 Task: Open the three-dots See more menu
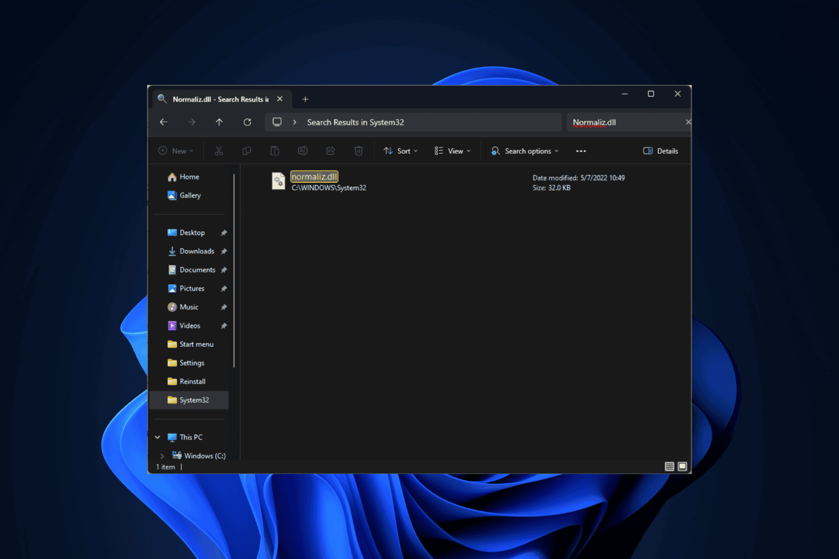click(x=581, y=151)
